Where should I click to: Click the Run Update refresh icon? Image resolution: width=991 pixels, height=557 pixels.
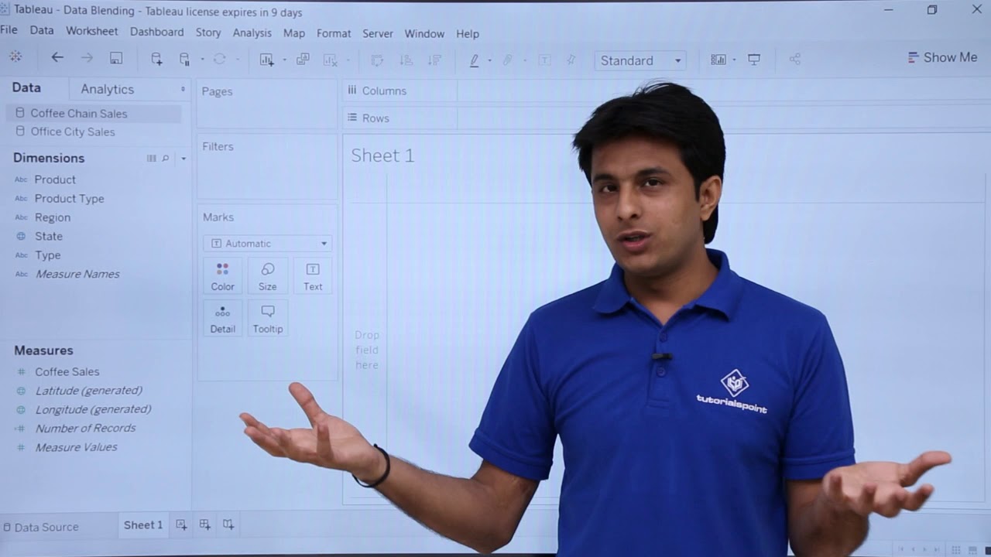tap(220, 59)
